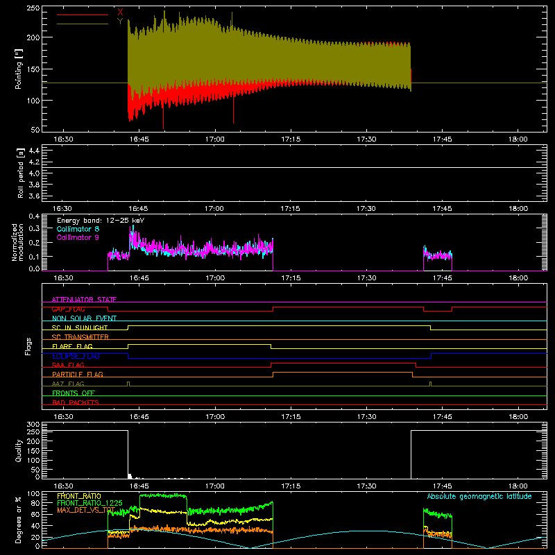Click the Normalized modulation axis title

(x=17, y=242)
